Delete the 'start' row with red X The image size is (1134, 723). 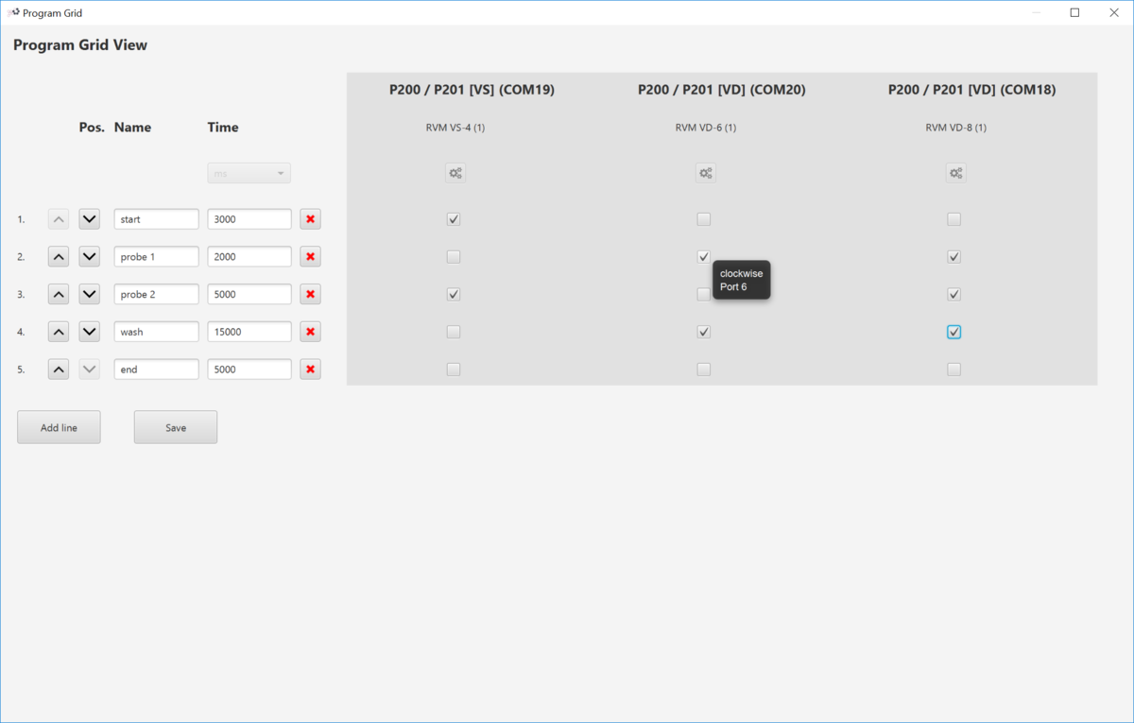tap(310, 219)
